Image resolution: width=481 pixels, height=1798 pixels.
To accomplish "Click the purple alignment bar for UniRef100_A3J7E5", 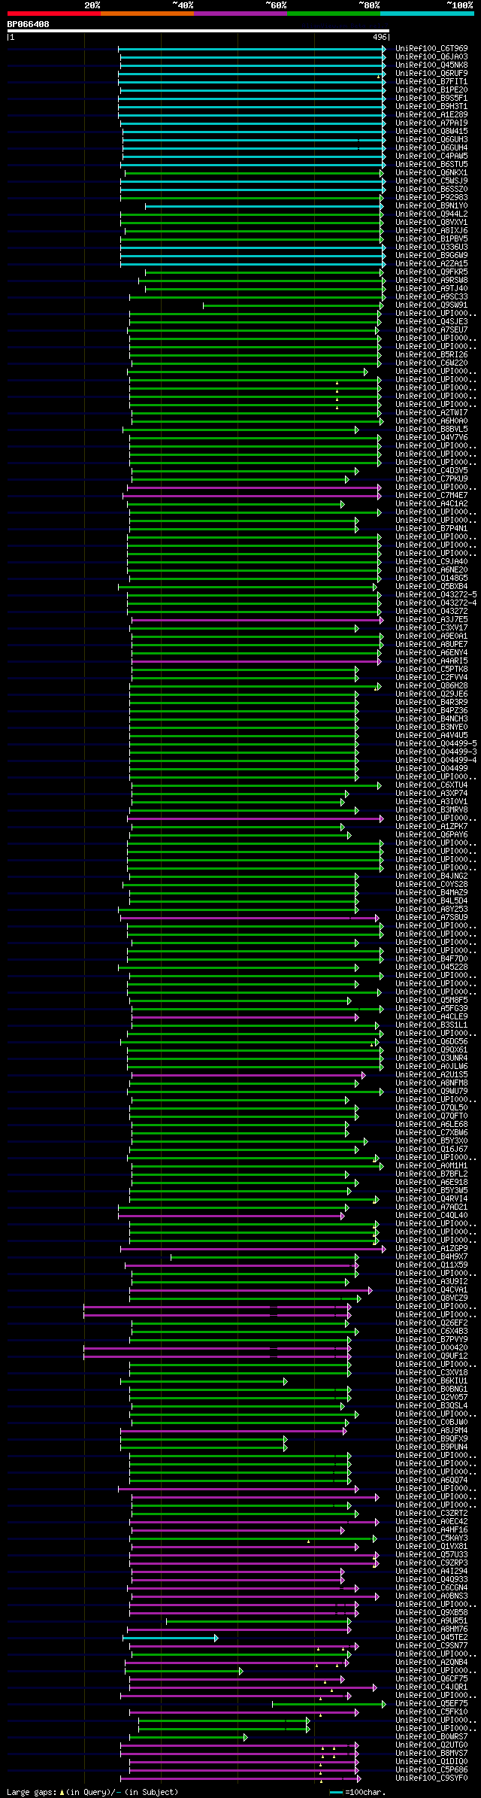I will 256,620.
